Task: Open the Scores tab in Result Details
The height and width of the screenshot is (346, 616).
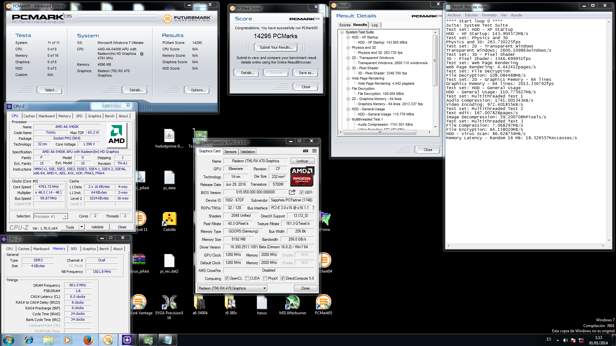Action: tap(344, 25)
